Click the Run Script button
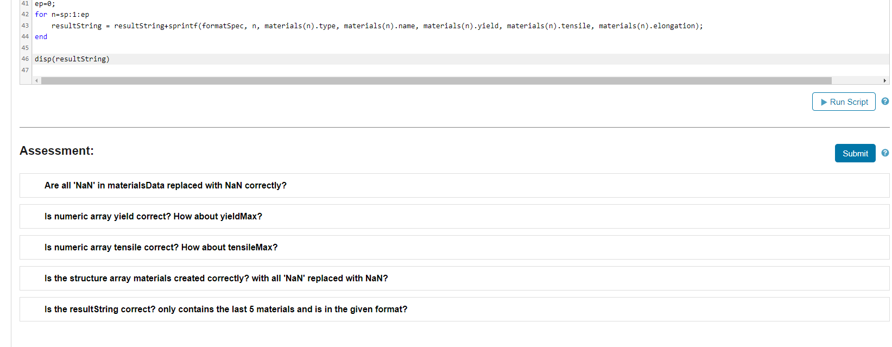The image size is (892, 347). pos(844,102)
